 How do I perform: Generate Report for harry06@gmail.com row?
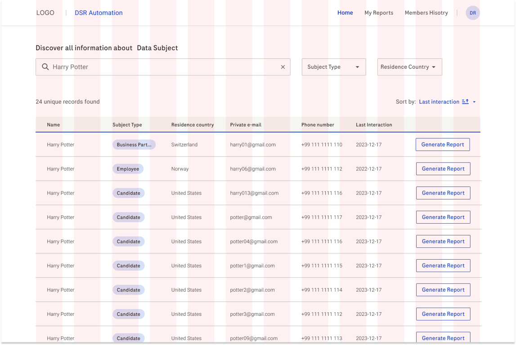click(443, 168)
